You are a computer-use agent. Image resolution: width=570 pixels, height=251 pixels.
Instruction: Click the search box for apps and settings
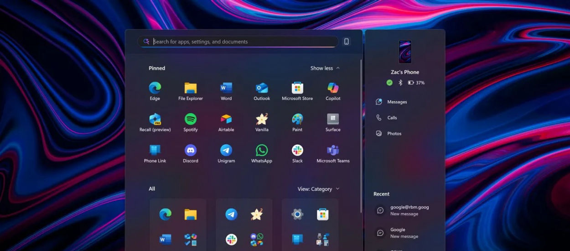(x=242, y=42)
